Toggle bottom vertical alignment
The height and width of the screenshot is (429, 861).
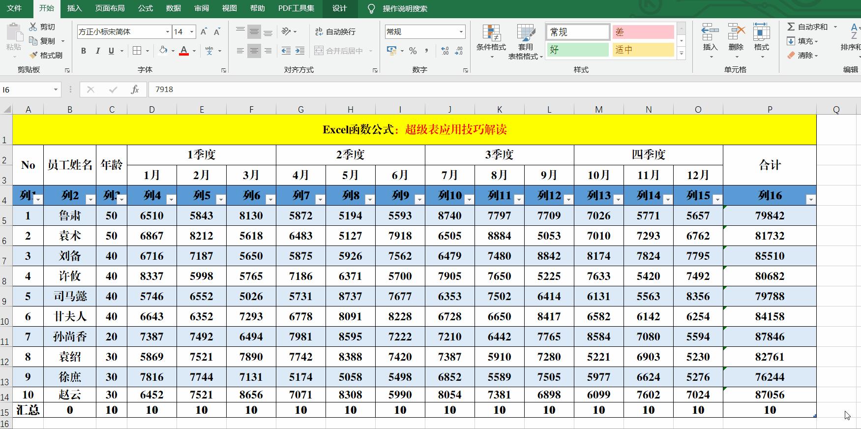(x=268, y=31)
